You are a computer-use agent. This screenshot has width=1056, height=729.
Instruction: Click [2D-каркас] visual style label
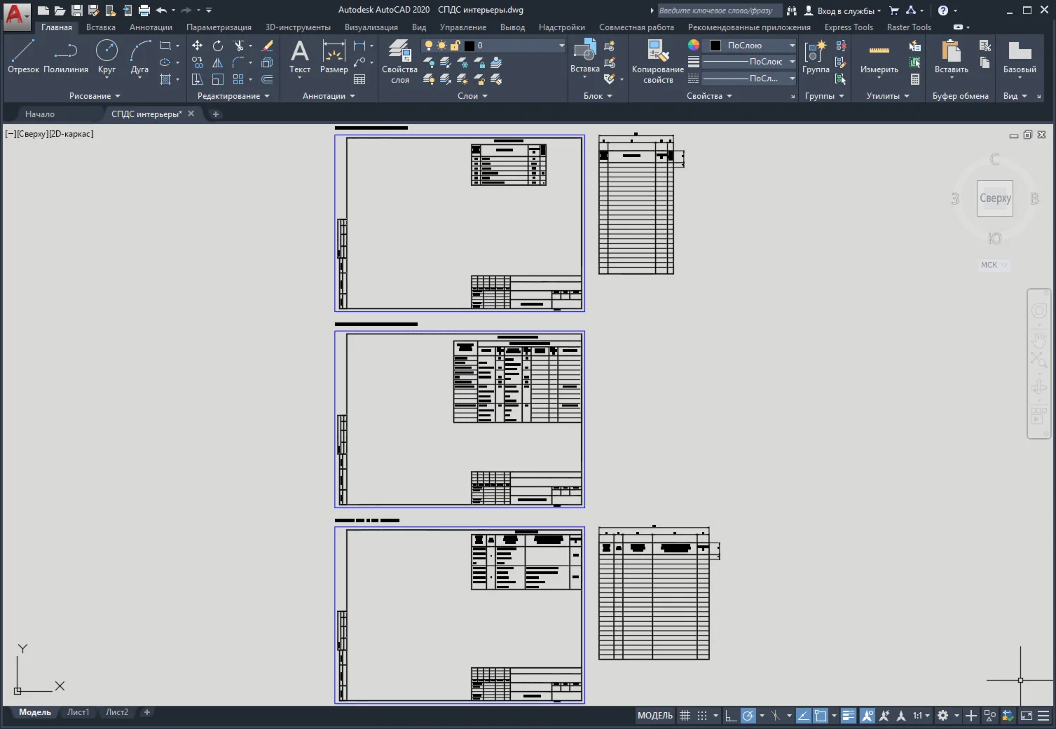coord(71,134)
